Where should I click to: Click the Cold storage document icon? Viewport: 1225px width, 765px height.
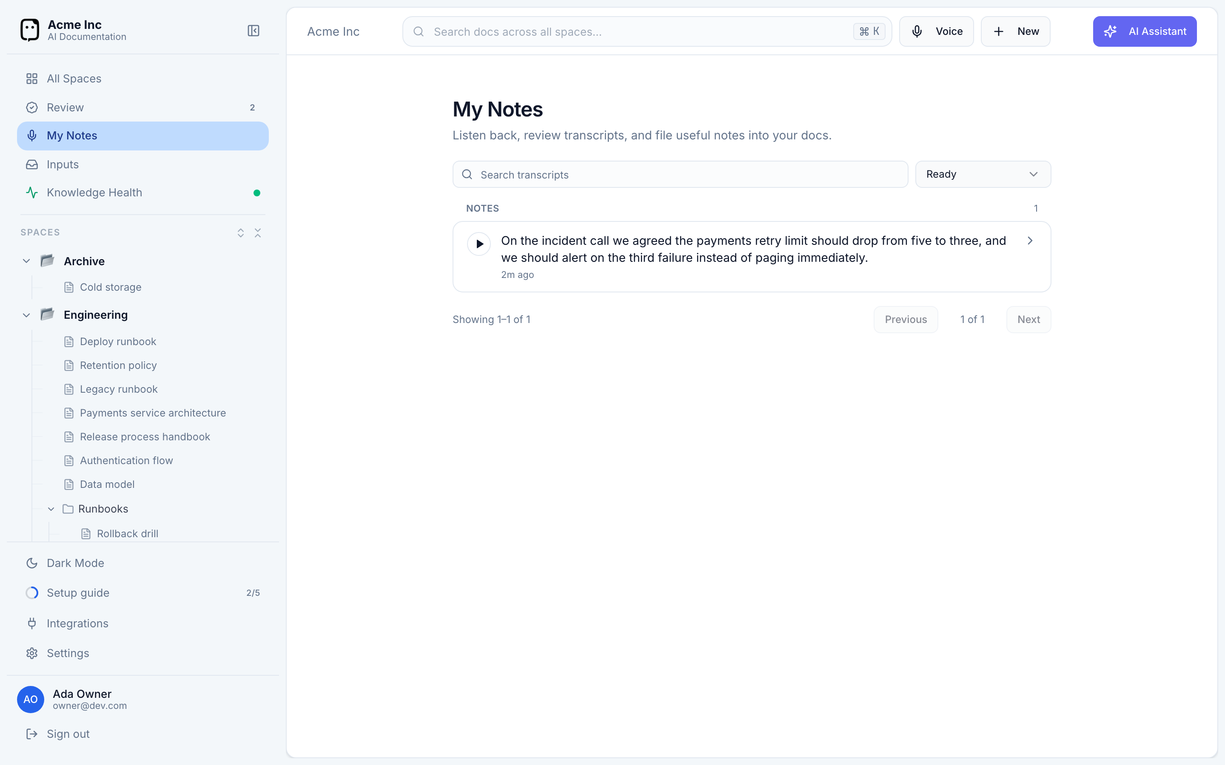69,287
